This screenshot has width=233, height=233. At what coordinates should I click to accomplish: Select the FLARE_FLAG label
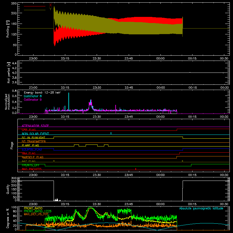pyautogui.click(x=30, y=145)
